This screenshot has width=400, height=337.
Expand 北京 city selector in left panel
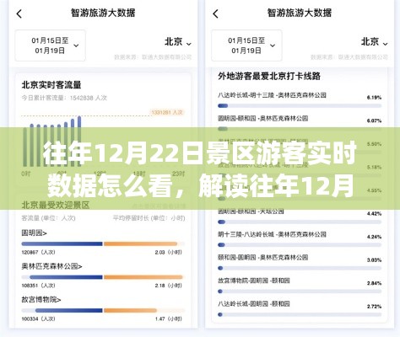[x=178, y=42]
